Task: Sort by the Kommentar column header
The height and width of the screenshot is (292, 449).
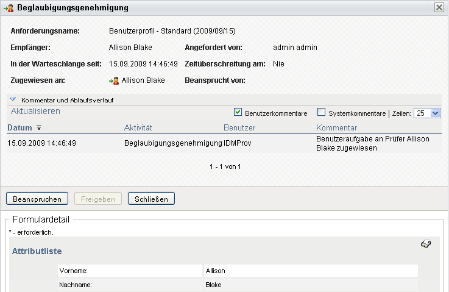Action: point(336,127)
